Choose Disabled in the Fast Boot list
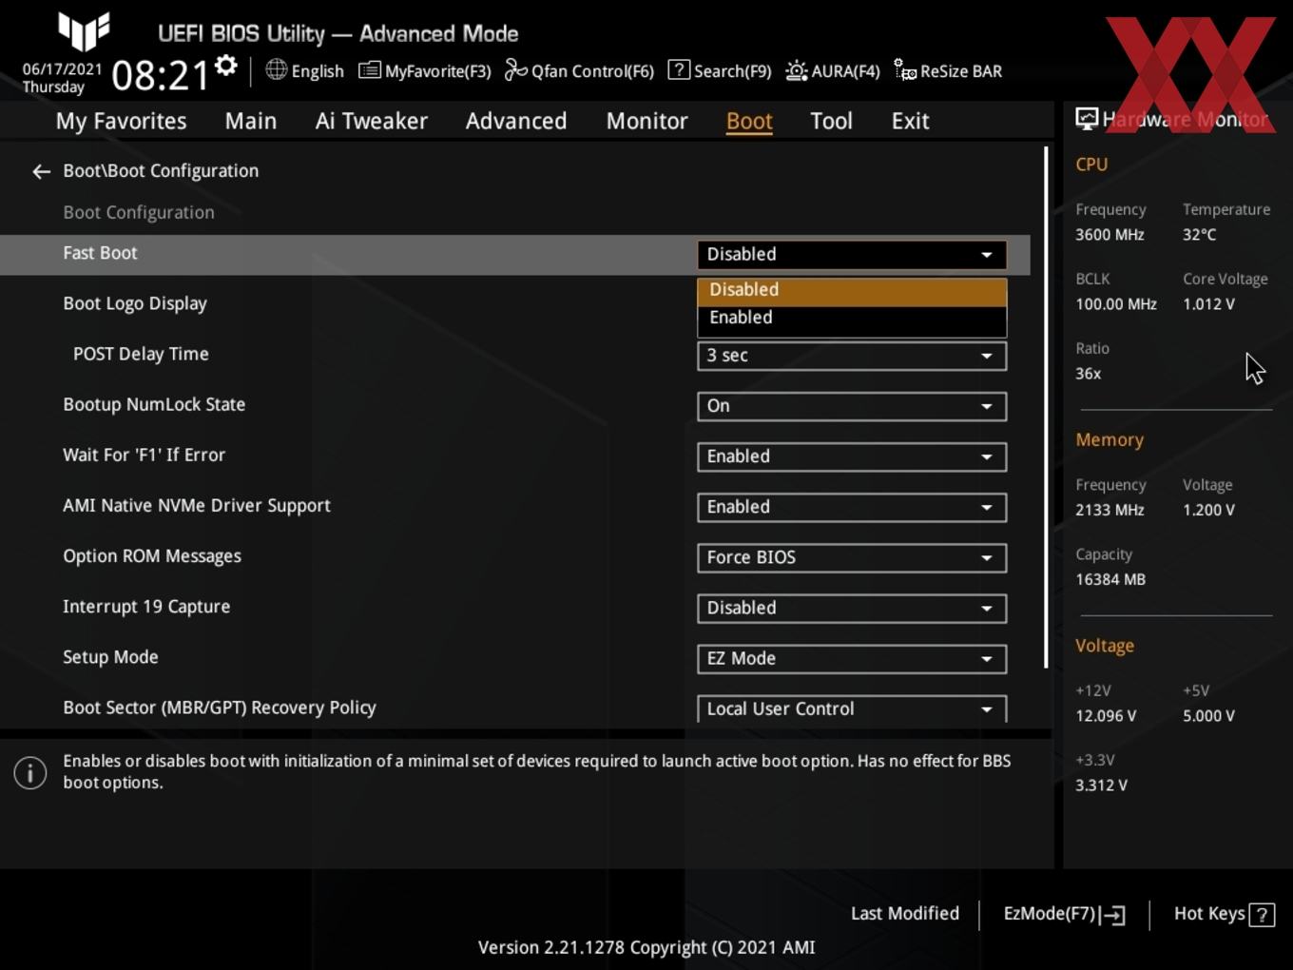 point(852,290)
